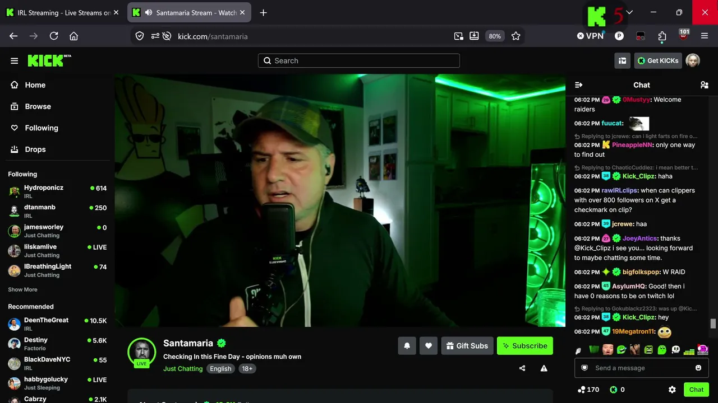Image resolution: width=718 pixels, height=403 pixels.
Task: Insert the pink DJ emote
Action: 703,350
